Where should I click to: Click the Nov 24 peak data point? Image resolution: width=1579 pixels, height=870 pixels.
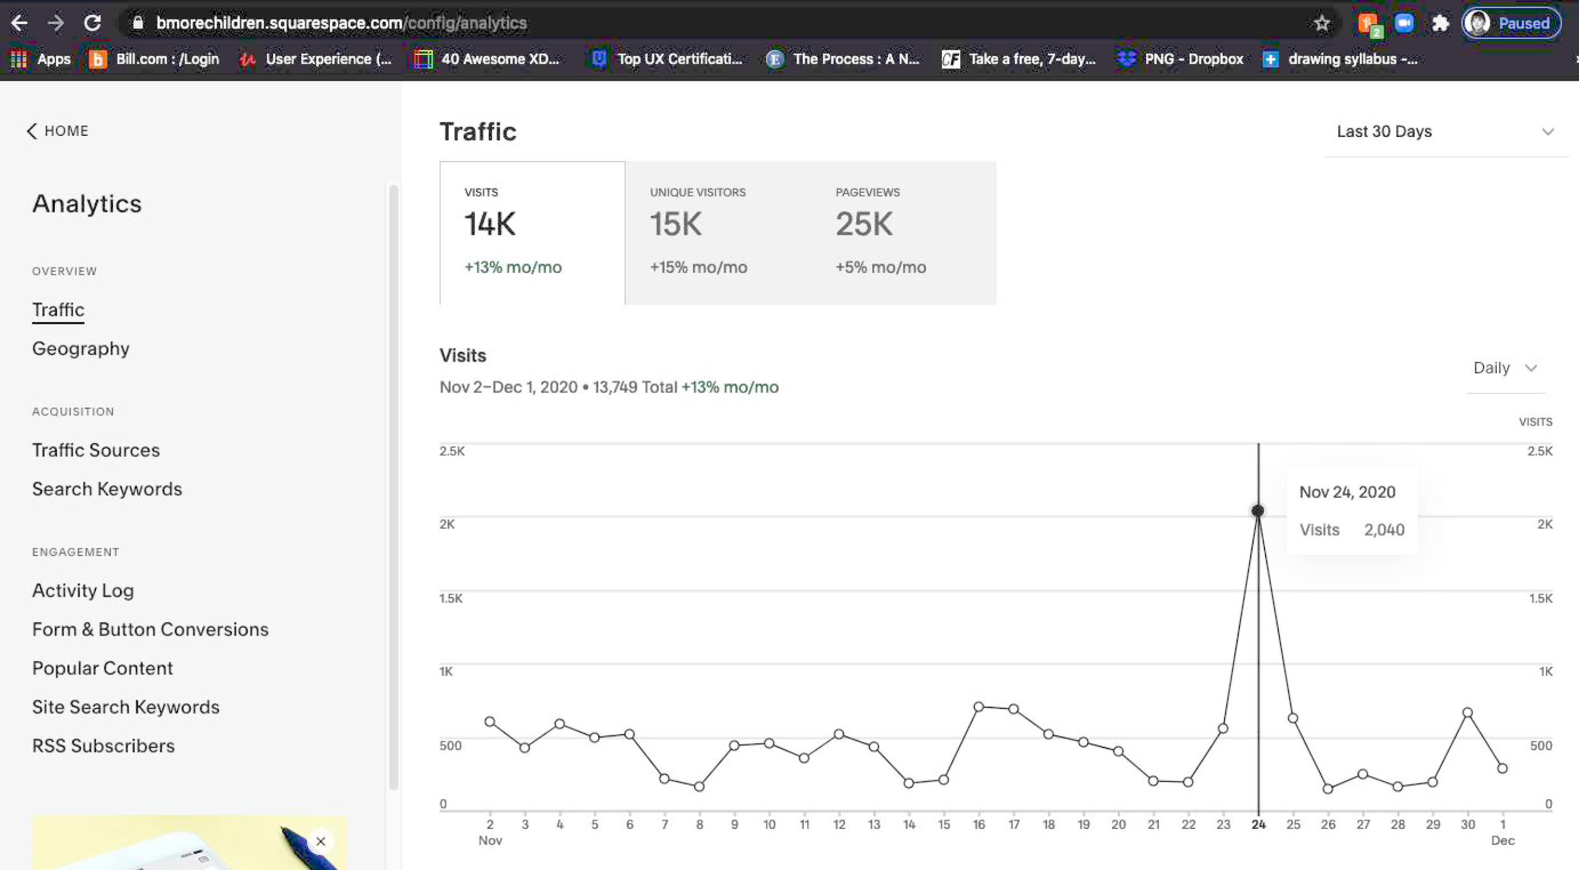[1258, 510]
